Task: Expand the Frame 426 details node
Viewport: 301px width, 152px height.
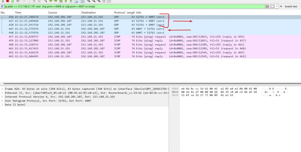Action: click(2, 89)
